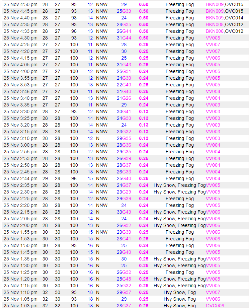Click Freezing Fog in the 2:50 pm row
Image resolution: width=249 pixels, height=308 pixels.
(180, 165)
